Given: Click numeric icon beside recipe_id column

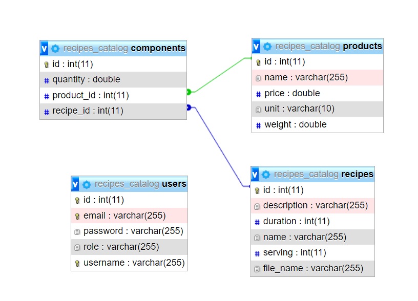Looking at the screenshot, I should pyautogui.click(x=47, y=112).
